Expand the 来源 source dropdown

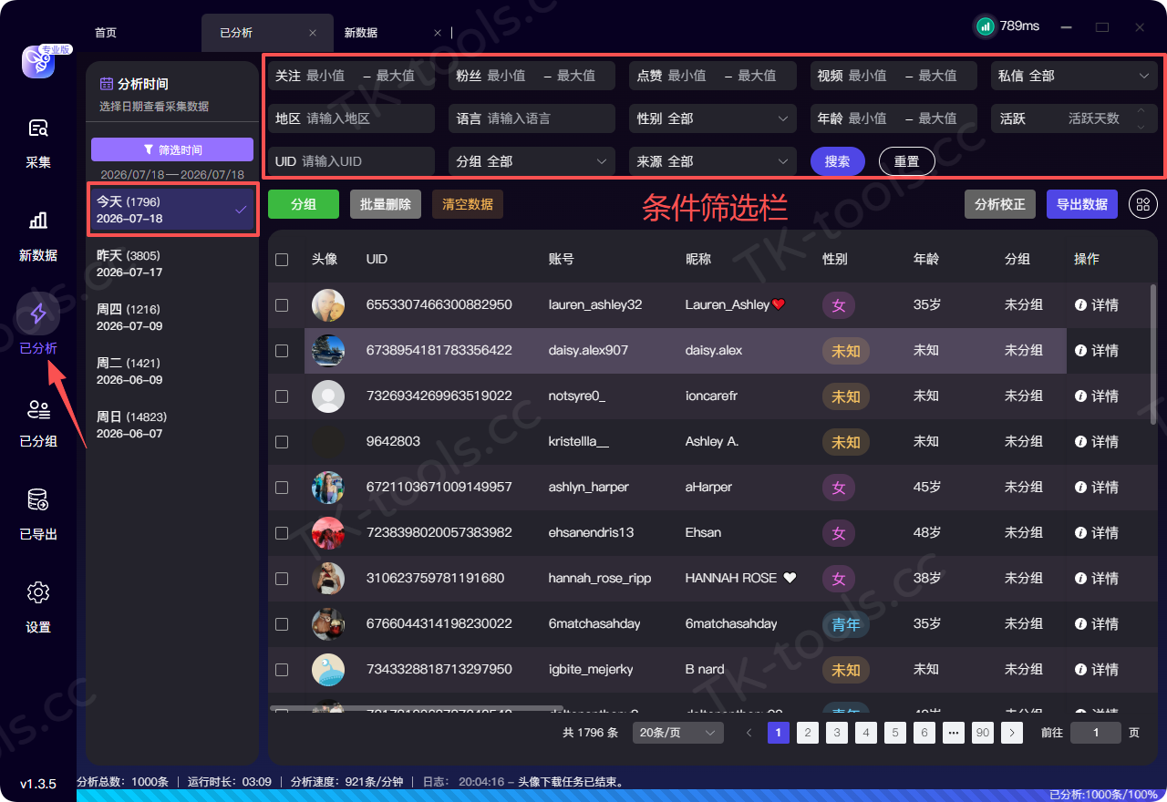713,161
